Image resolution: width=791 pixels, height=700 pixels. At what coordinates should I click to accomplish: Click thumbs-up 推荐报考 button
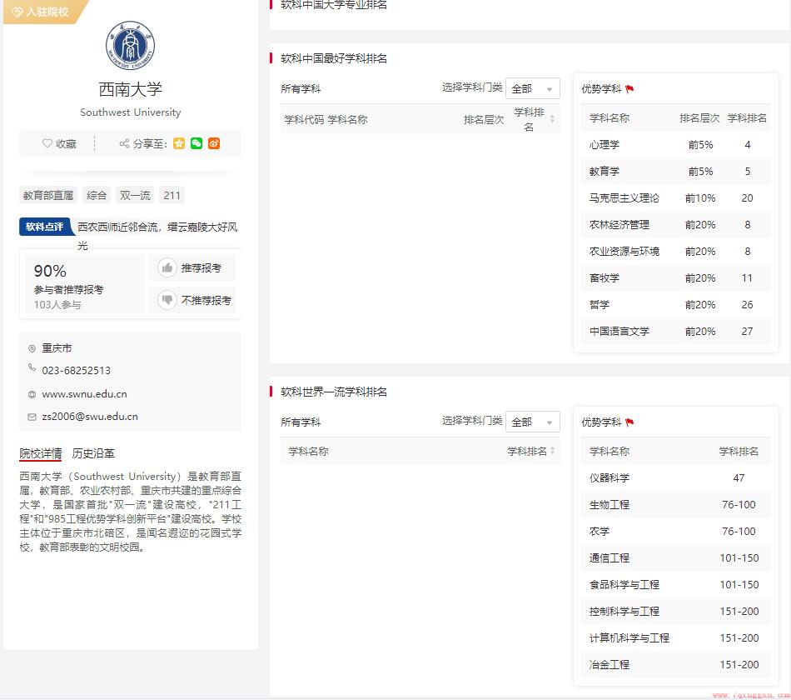[192, 267]
